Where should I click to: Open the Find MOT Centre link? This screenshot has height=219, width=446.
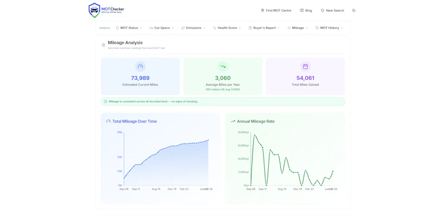click(x=276, y=11)
